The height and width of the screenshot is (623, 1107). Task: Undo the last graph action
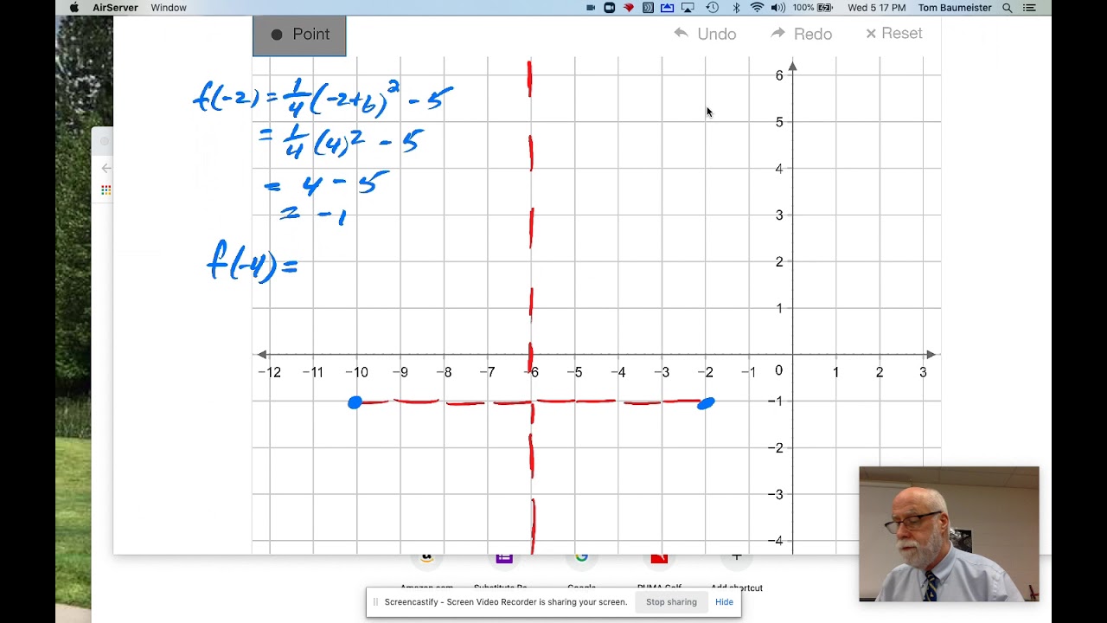pyautogui.click(x=706, y=34)
